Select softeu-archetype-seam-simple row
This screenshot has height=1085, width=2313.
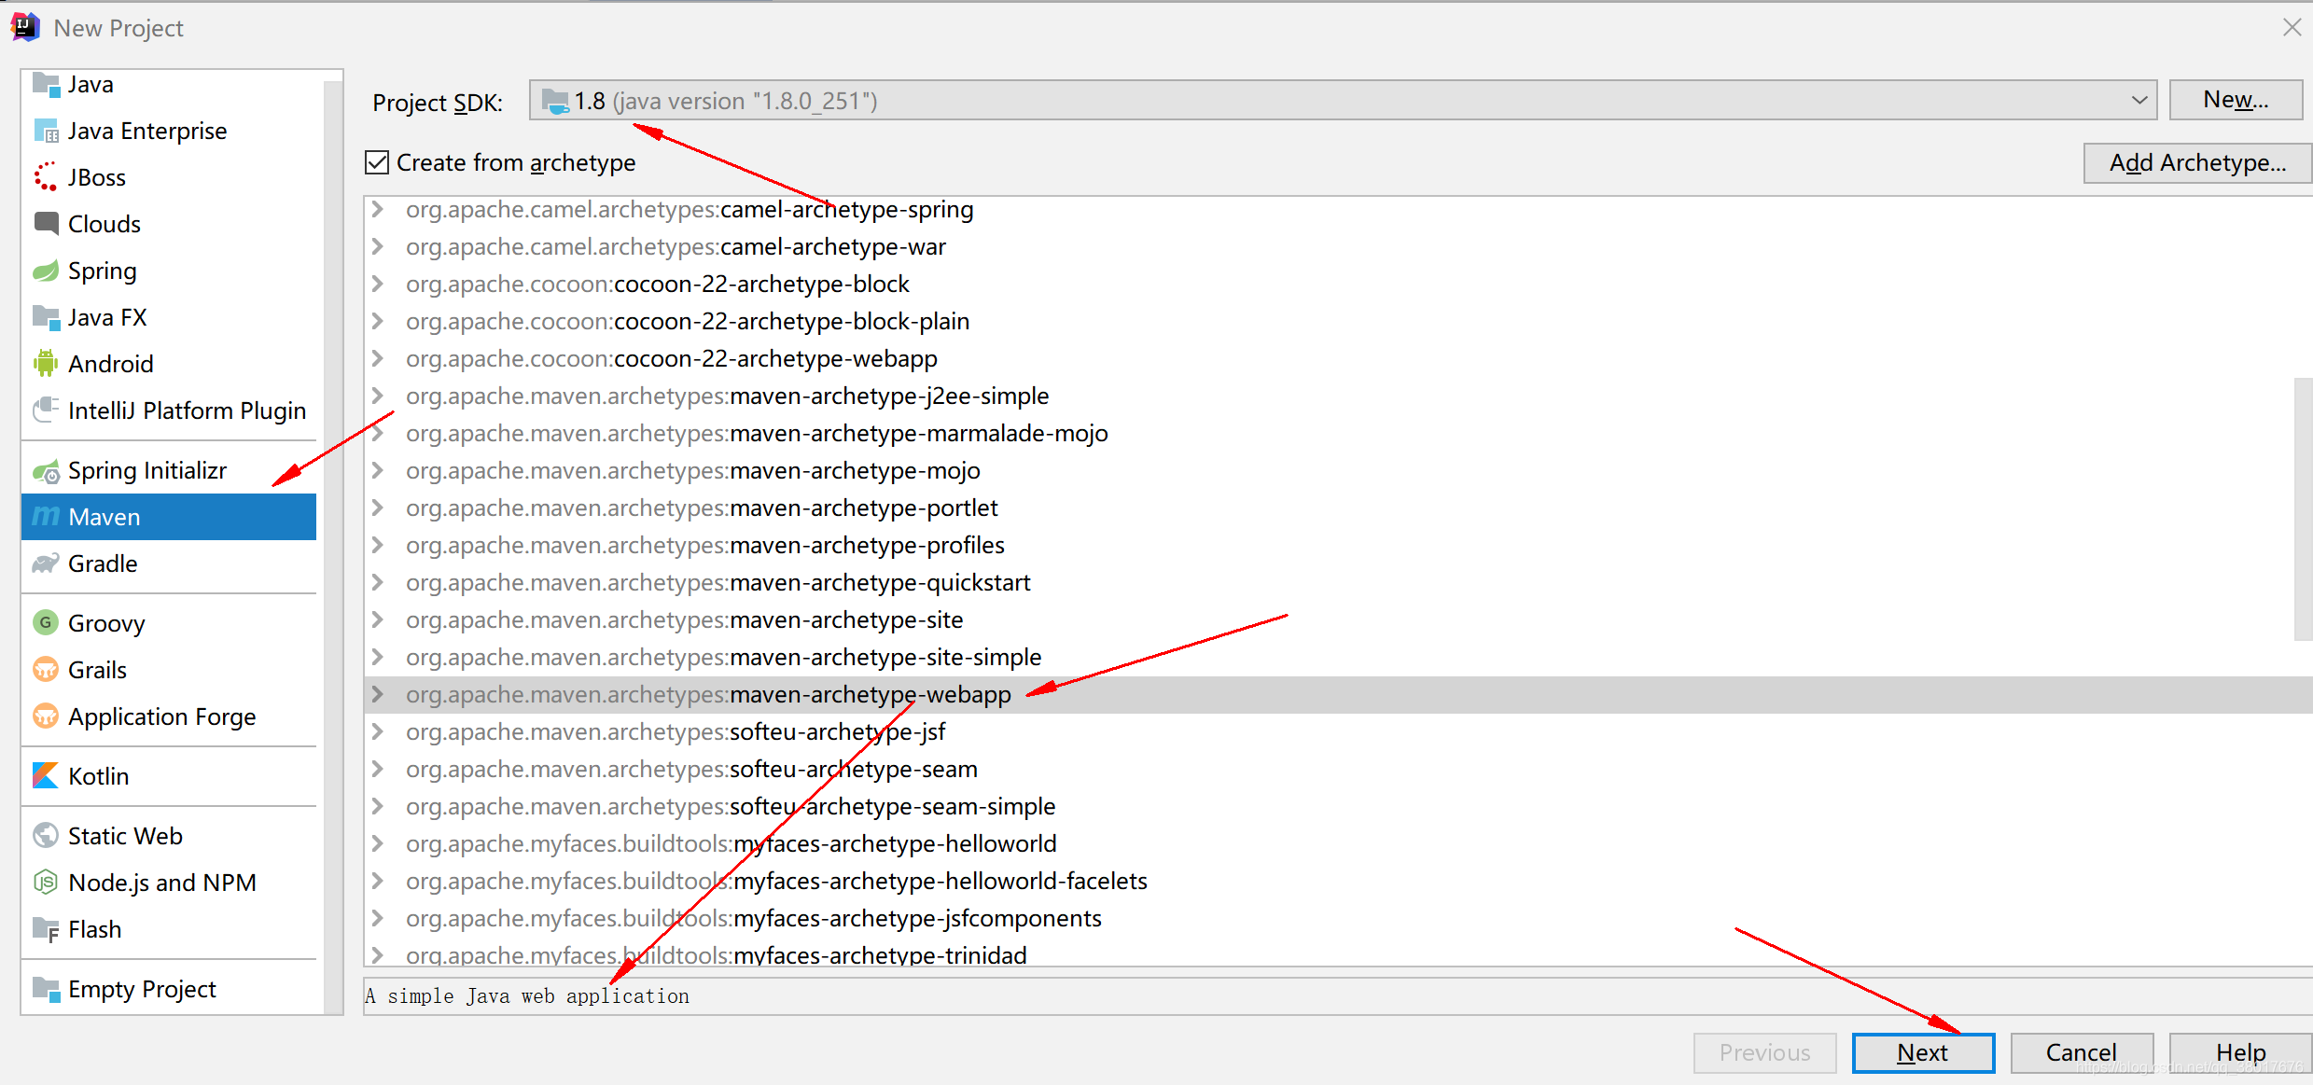[x=1338, y=806]
